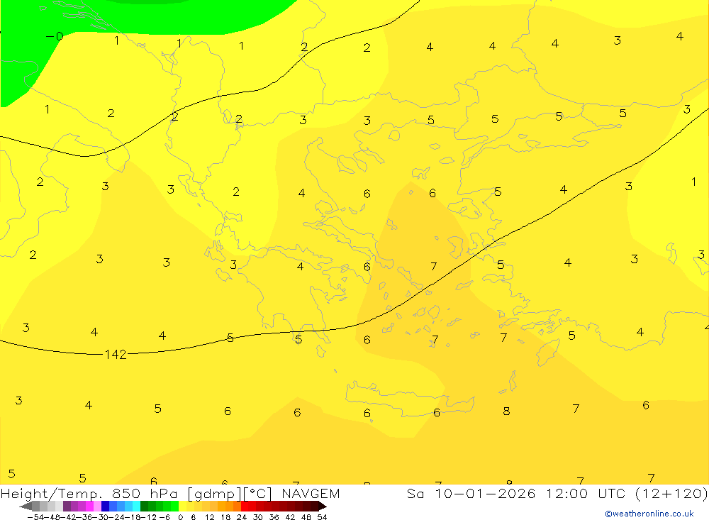Open the weatheronline.co.uk copyright link

649,514
